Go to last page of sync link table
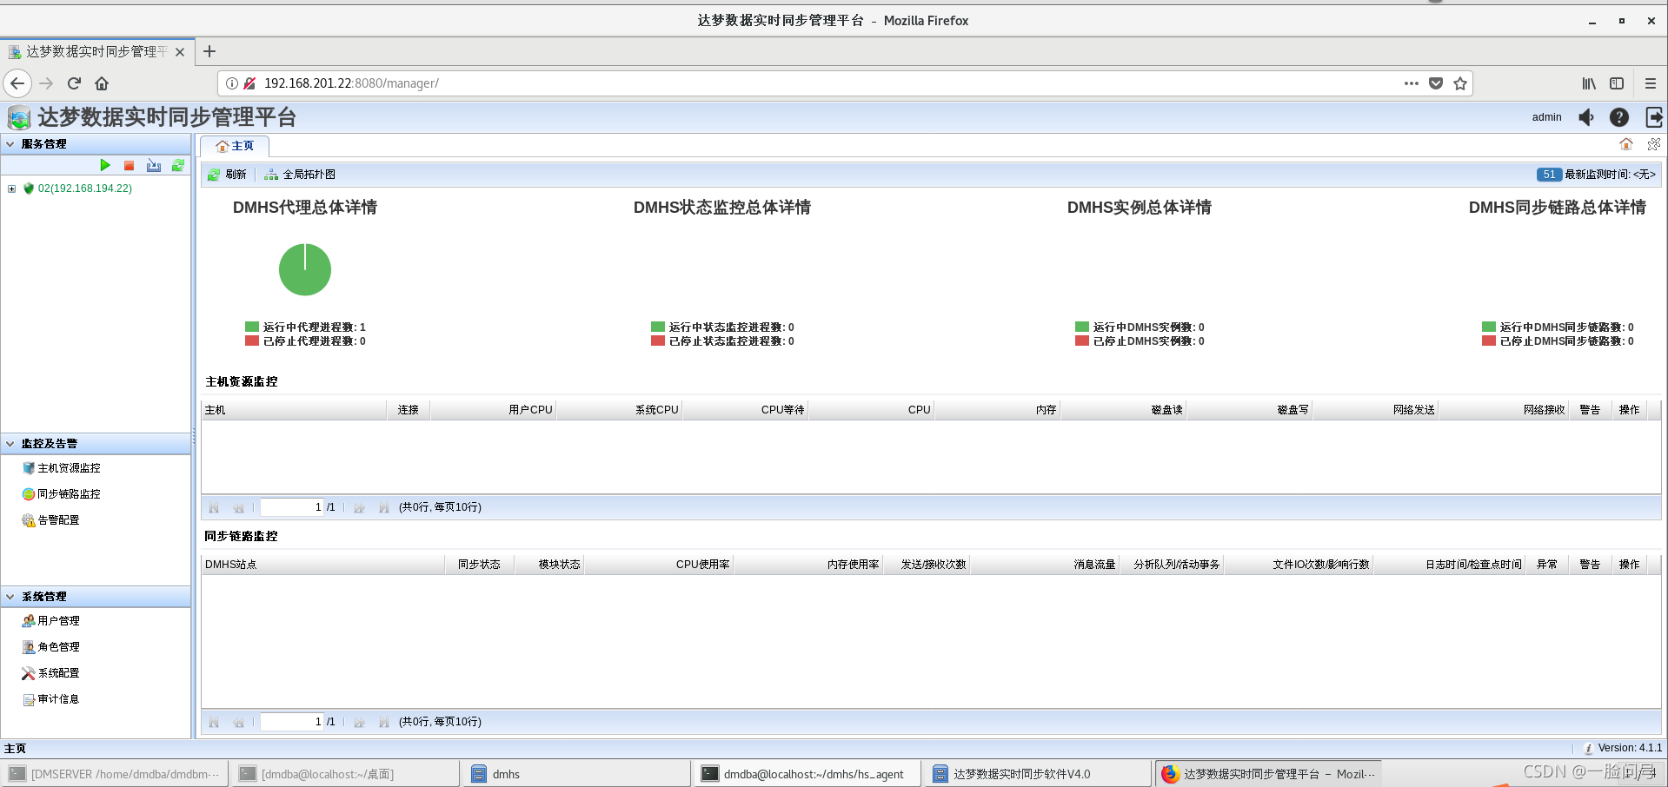 pyautogui.click(x=383, y=722)
